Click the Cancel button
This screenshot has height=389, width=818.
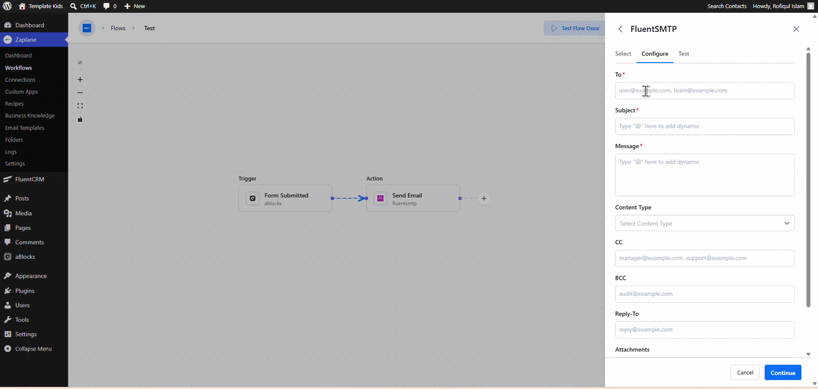click(745, 372)
